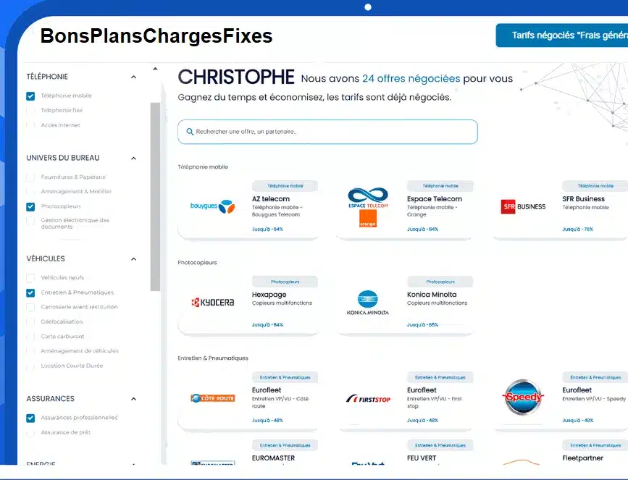Click the Tarifs négociés button
628x480 pixels.
click(x=561, y=35)
